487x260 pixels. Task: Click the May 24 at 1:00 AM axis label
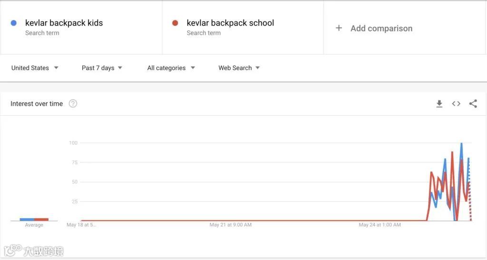coord(380,225)
